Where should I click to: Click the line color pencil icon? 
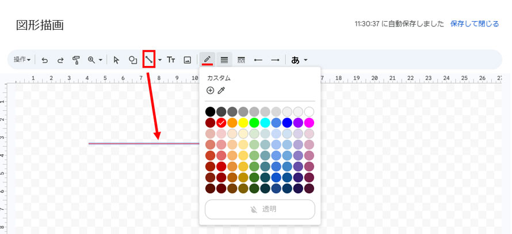click(x=207, y=60)
